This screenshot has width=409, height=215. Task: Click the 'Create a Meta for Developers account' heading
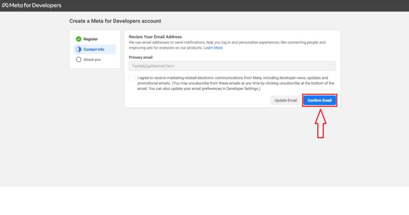[115, 21]
